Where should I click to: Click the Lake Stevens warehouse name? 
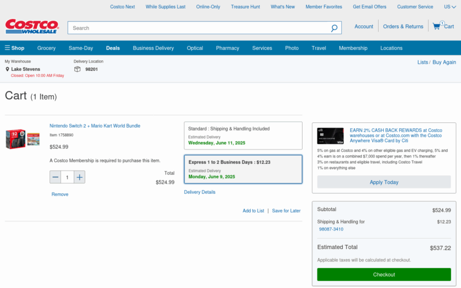click(25, 69)
